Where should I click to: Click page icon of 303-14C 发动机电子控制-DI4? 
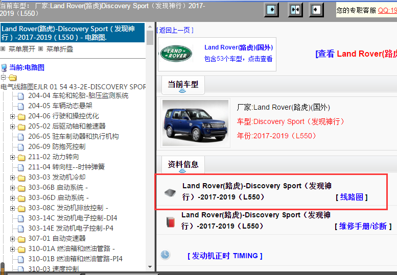(21, 218)
